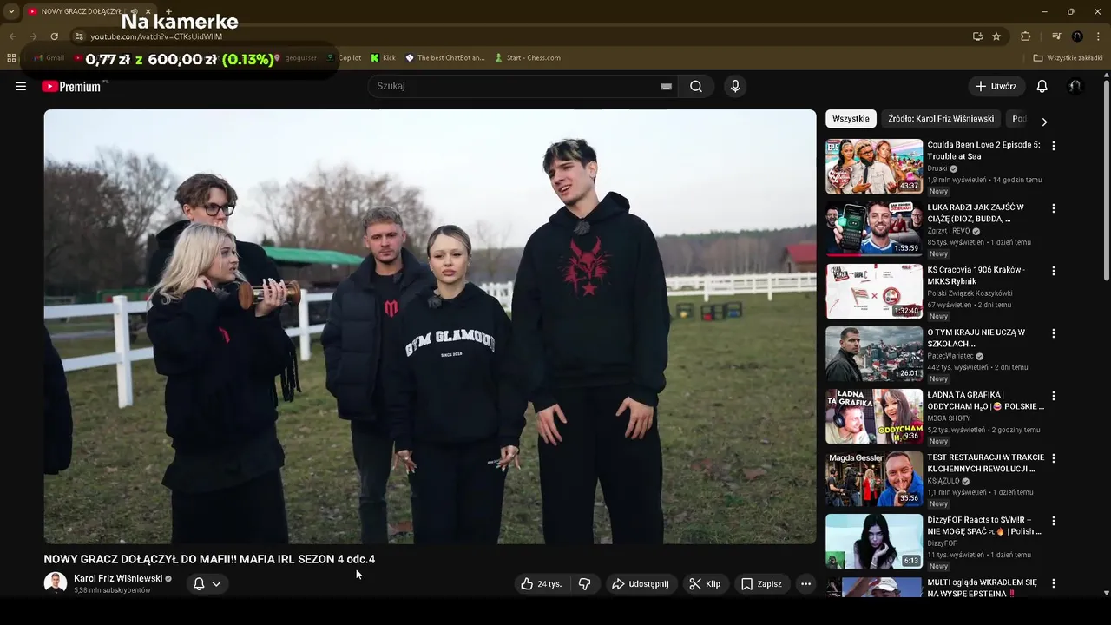Image resolution: width=1111 pixels, height=625 pixels.
Task: Open KS Cracovia 1906 Kraków thumbnail
Action: [x=874, y=291]
